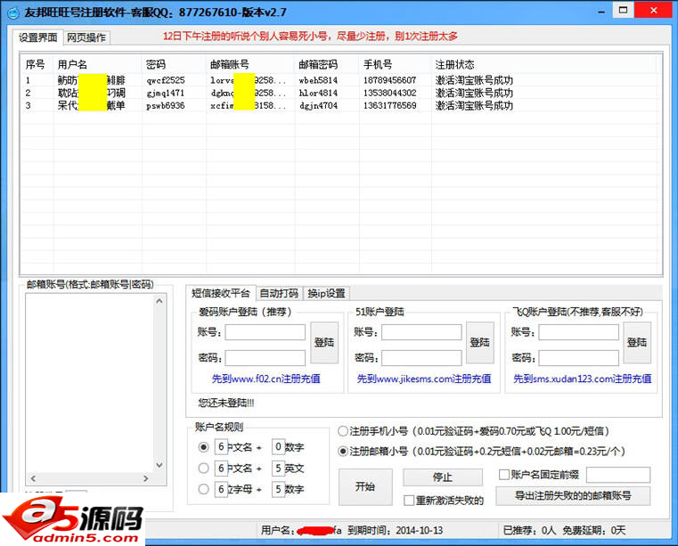Click the 51账户 密码 field
Screen dimensions: 678x546
421,358
